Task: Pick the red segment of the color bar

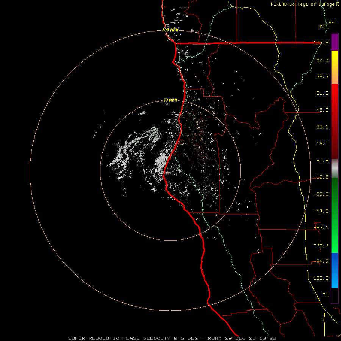Action: click(335, 121)
